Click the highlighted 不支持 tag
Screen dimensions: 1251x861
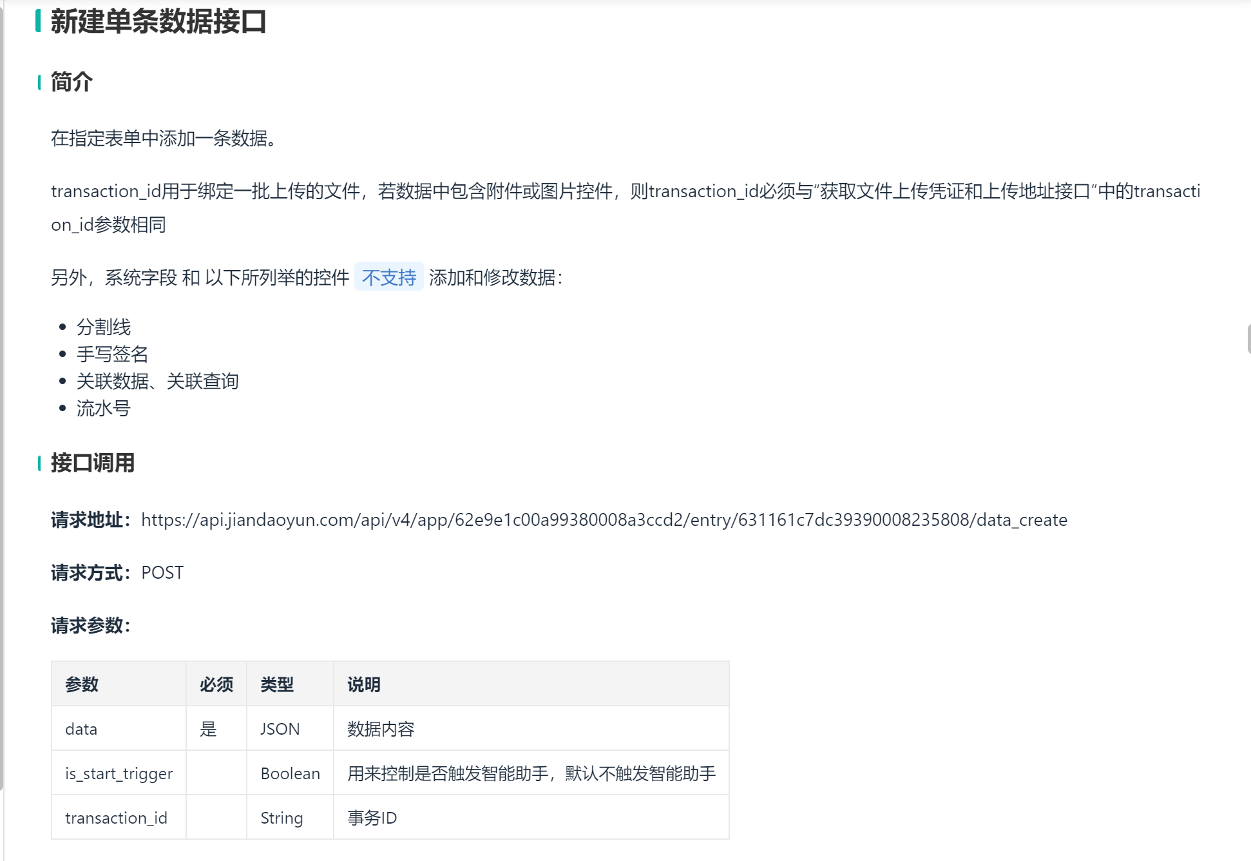(388, 277)
